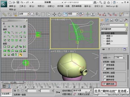Click the New Scene icon in title bar

10,2
